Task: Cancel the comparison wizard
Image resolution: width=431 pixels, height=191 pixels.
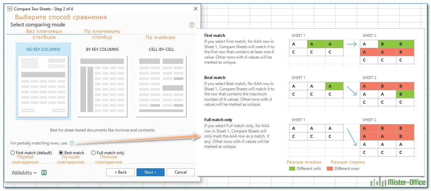Action: (x=181, y=172)
